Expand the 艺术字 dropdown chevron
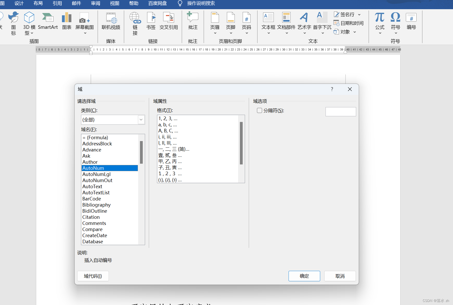This screenshot has width=453, height=305. coord(305,33)
